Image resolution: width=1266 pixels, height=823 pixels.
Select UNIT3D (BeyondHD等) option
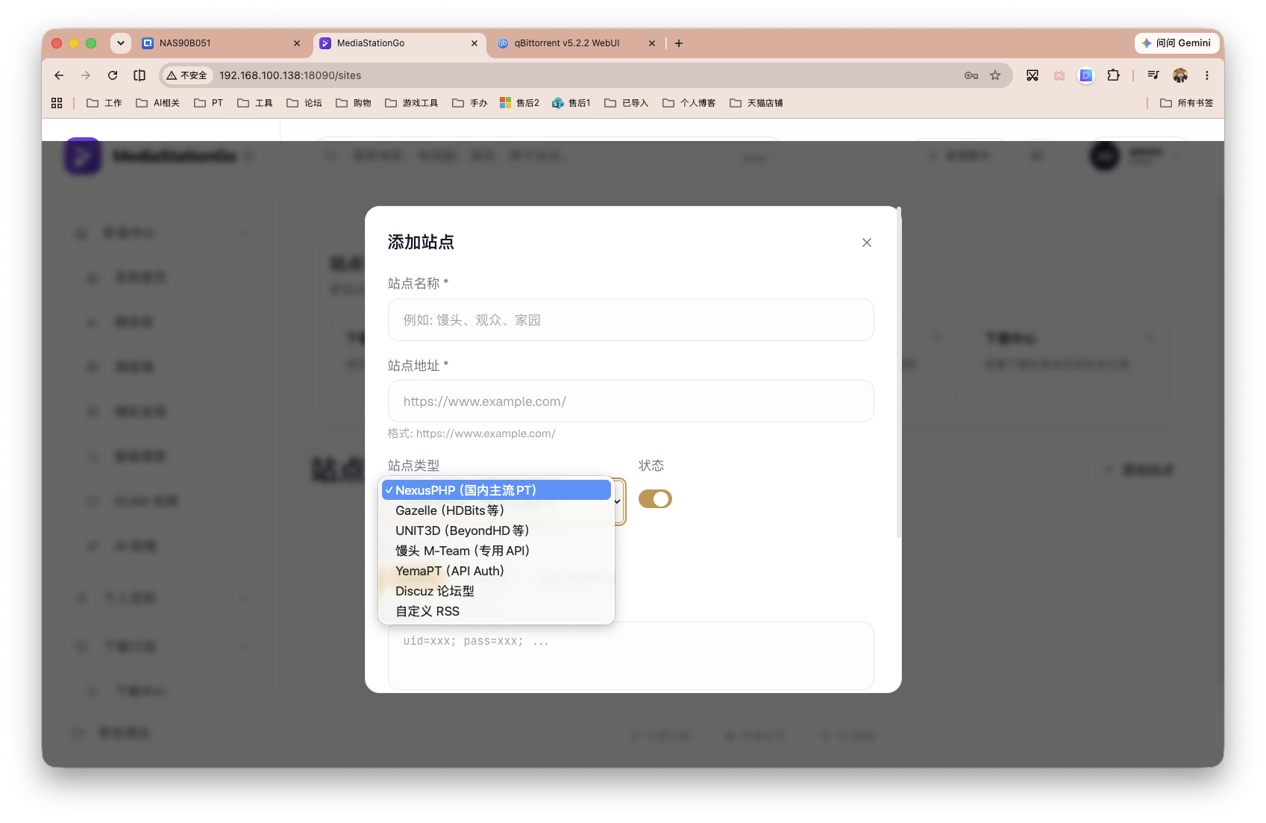496,531
